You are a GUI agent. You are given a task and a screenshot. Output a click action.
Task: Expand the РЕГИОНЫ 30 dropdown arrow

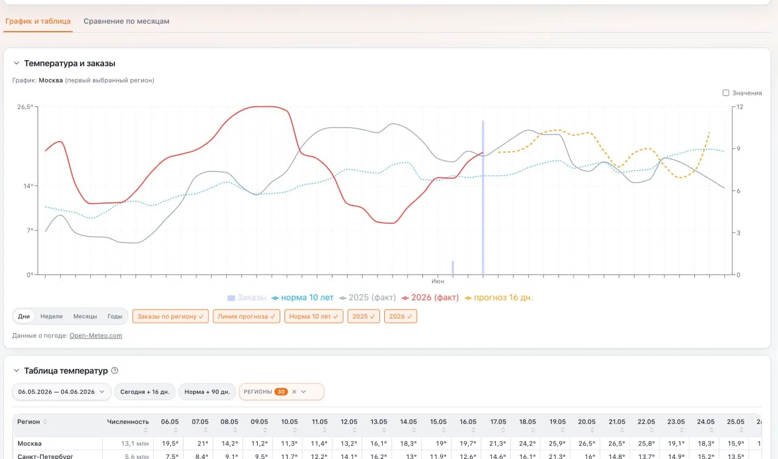(303, 392)
